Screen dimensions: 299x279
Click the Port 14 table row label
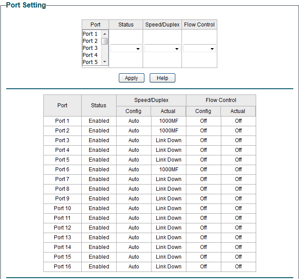[x=62, y=247]
